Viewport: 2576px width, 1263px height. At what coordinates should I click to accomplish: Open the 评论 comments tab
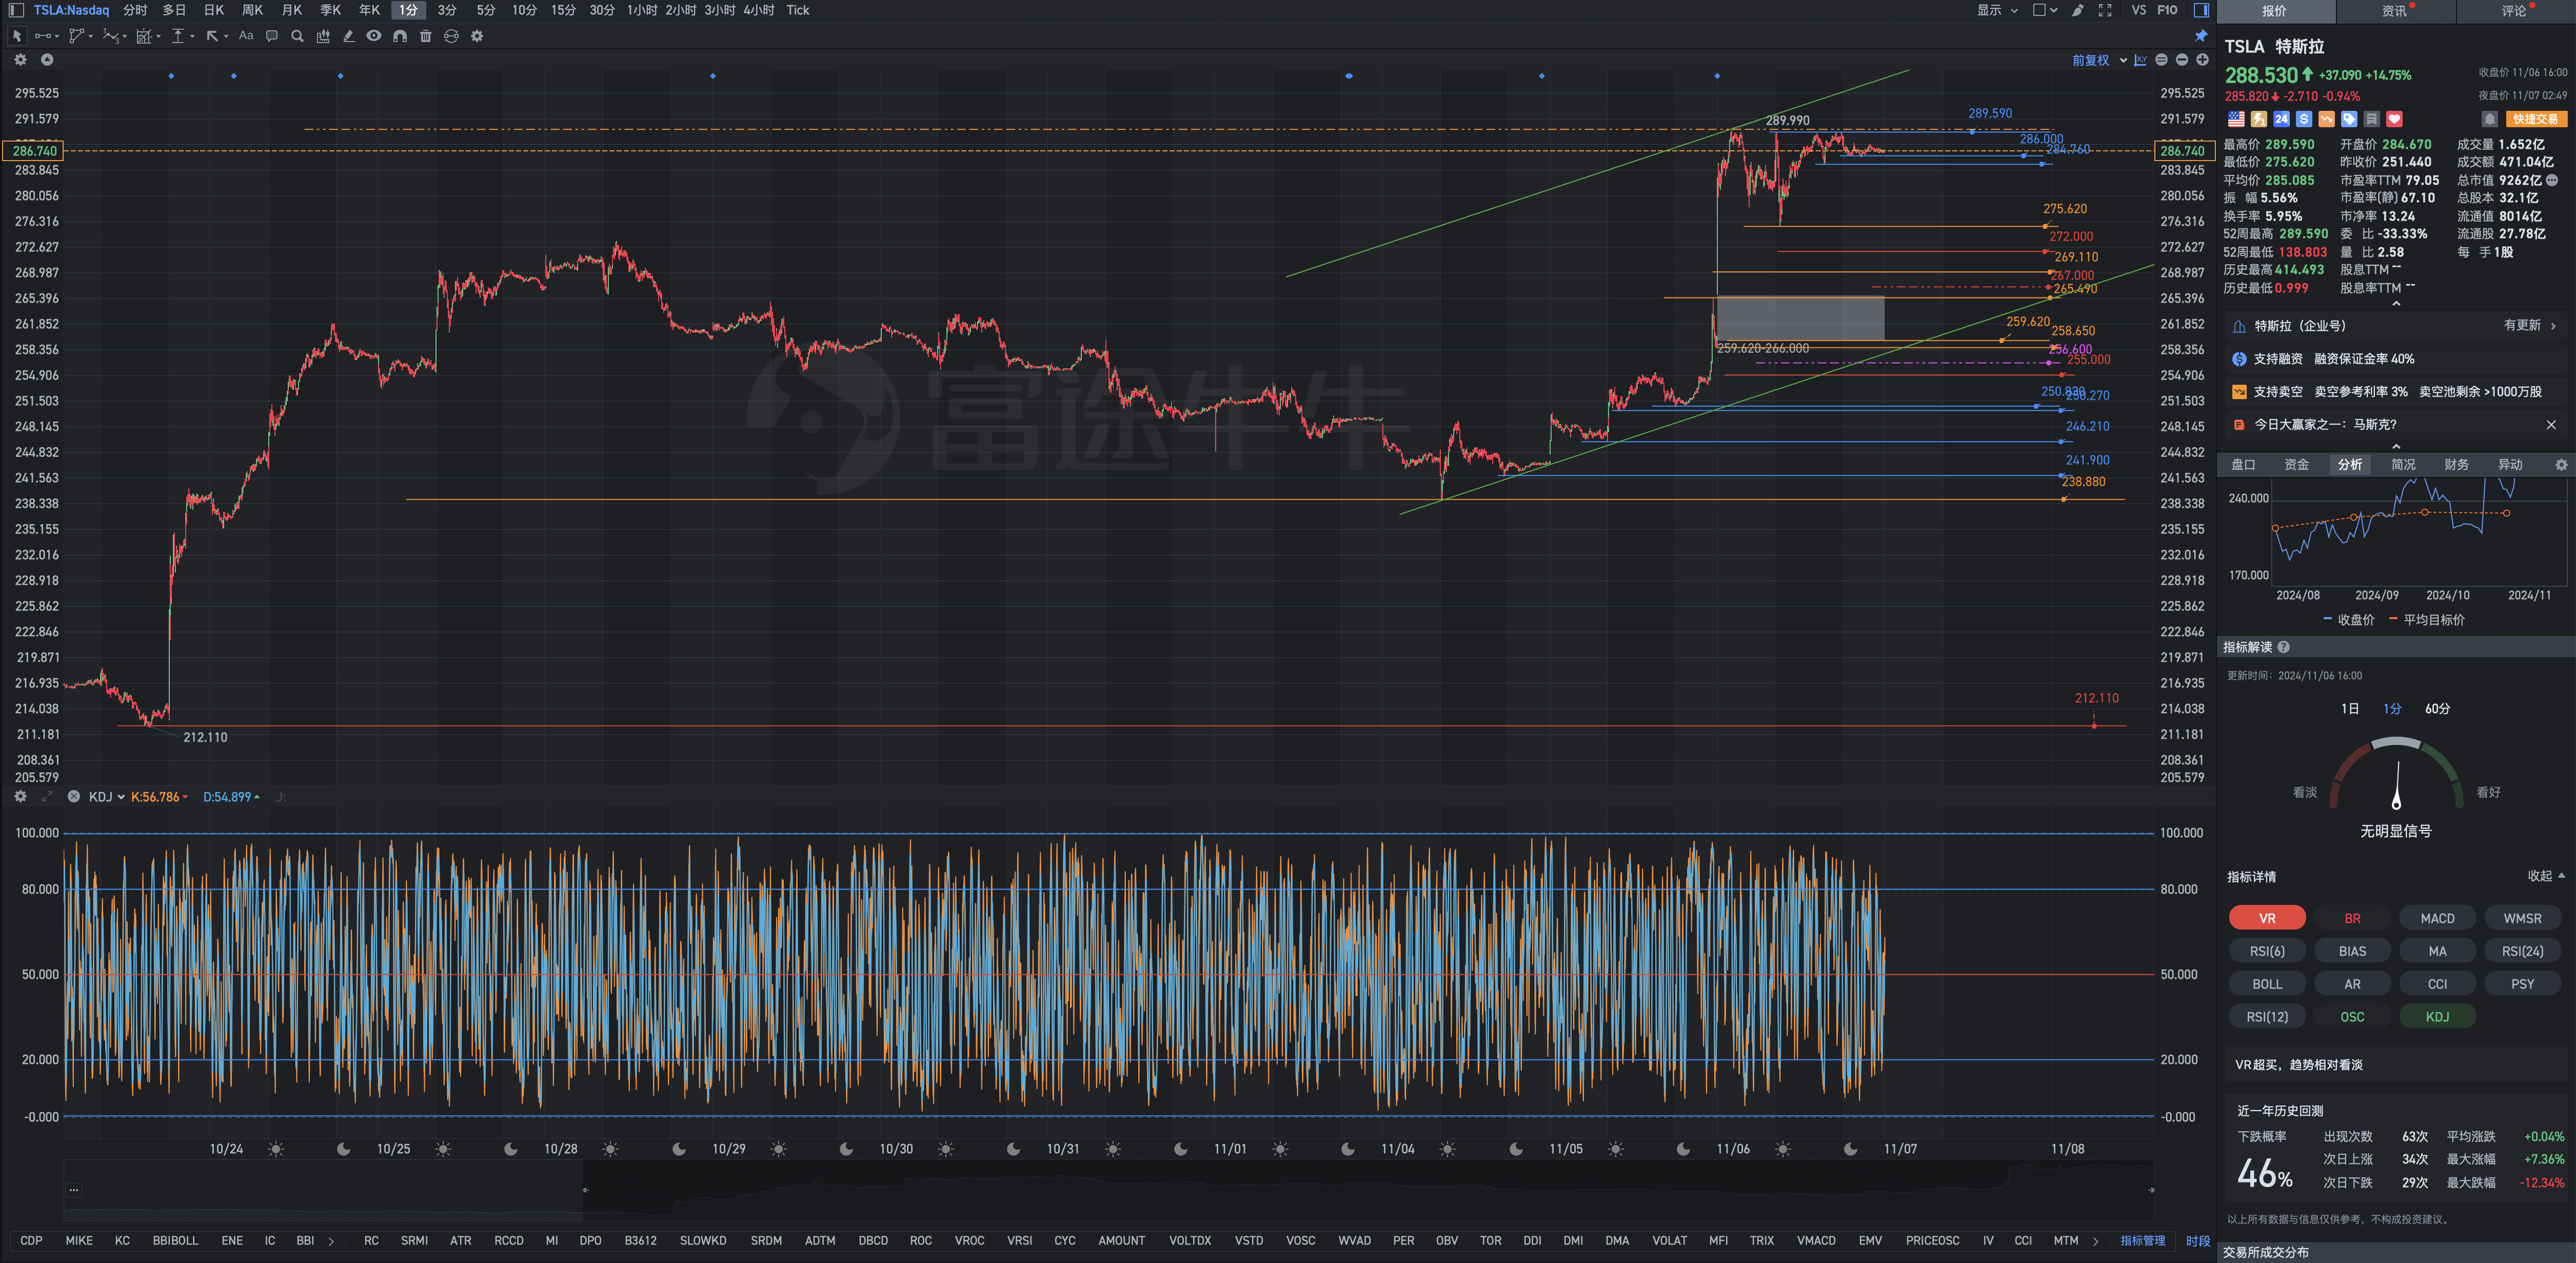pos(2515,11)
